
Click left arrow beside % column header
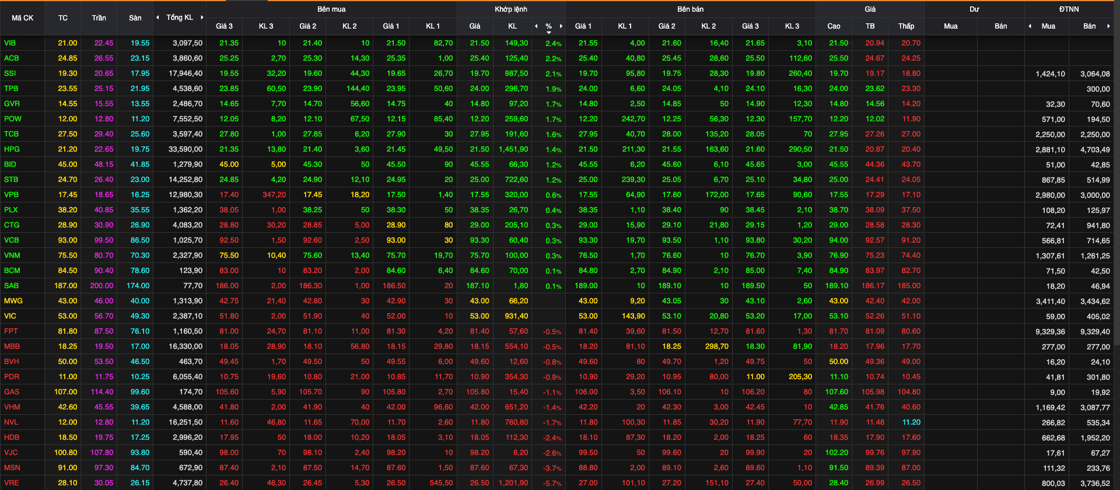pyautogui.click(x=537, y=26)
